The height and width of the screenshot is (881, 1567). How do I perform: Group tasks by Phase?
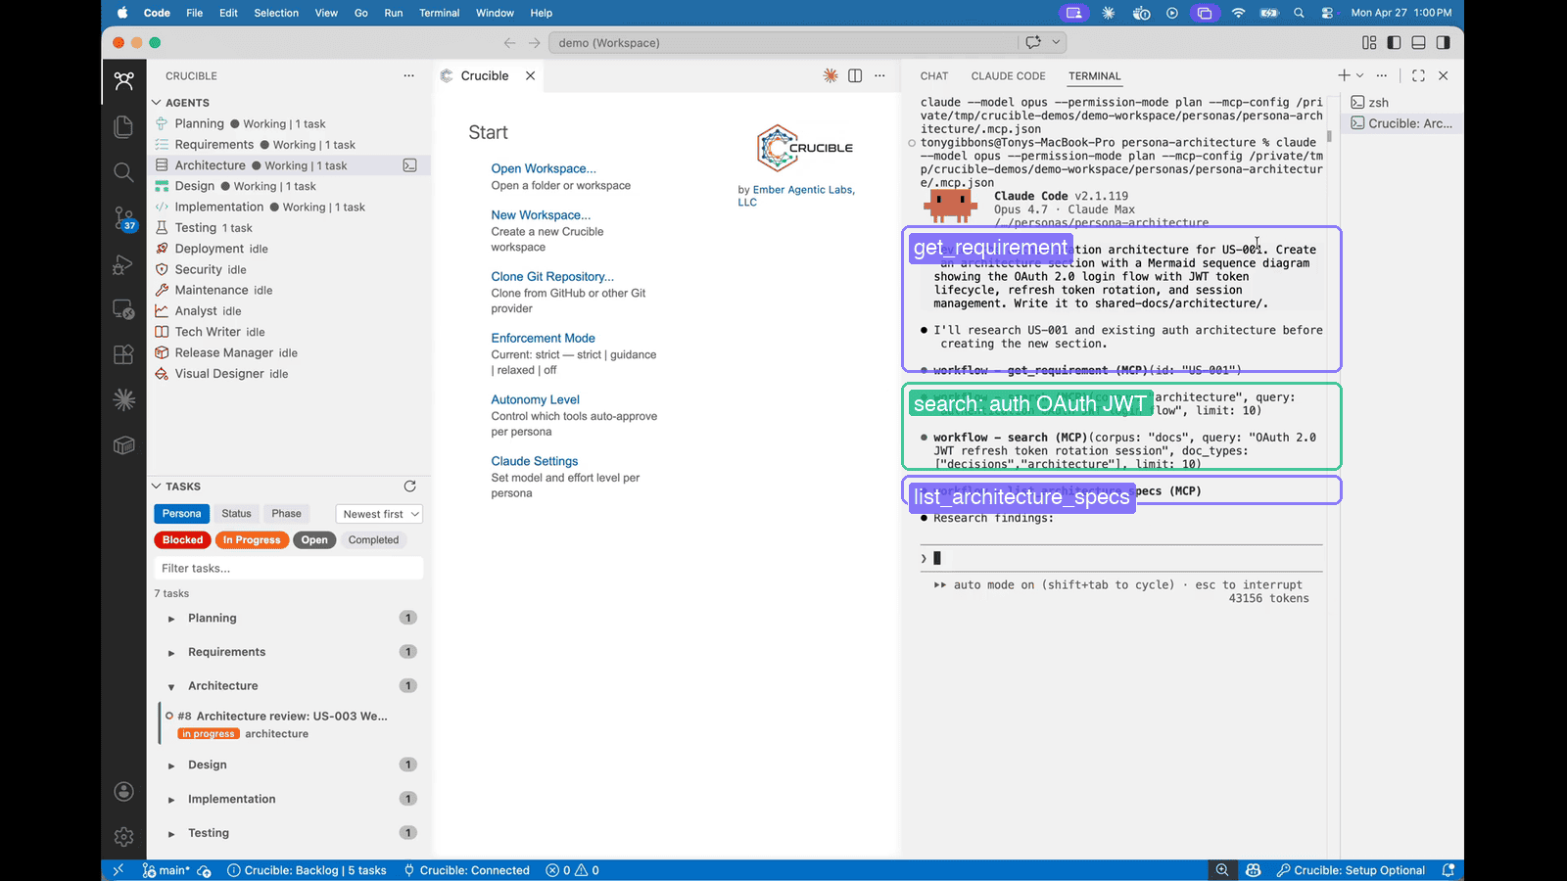click(x=286, y=514)
